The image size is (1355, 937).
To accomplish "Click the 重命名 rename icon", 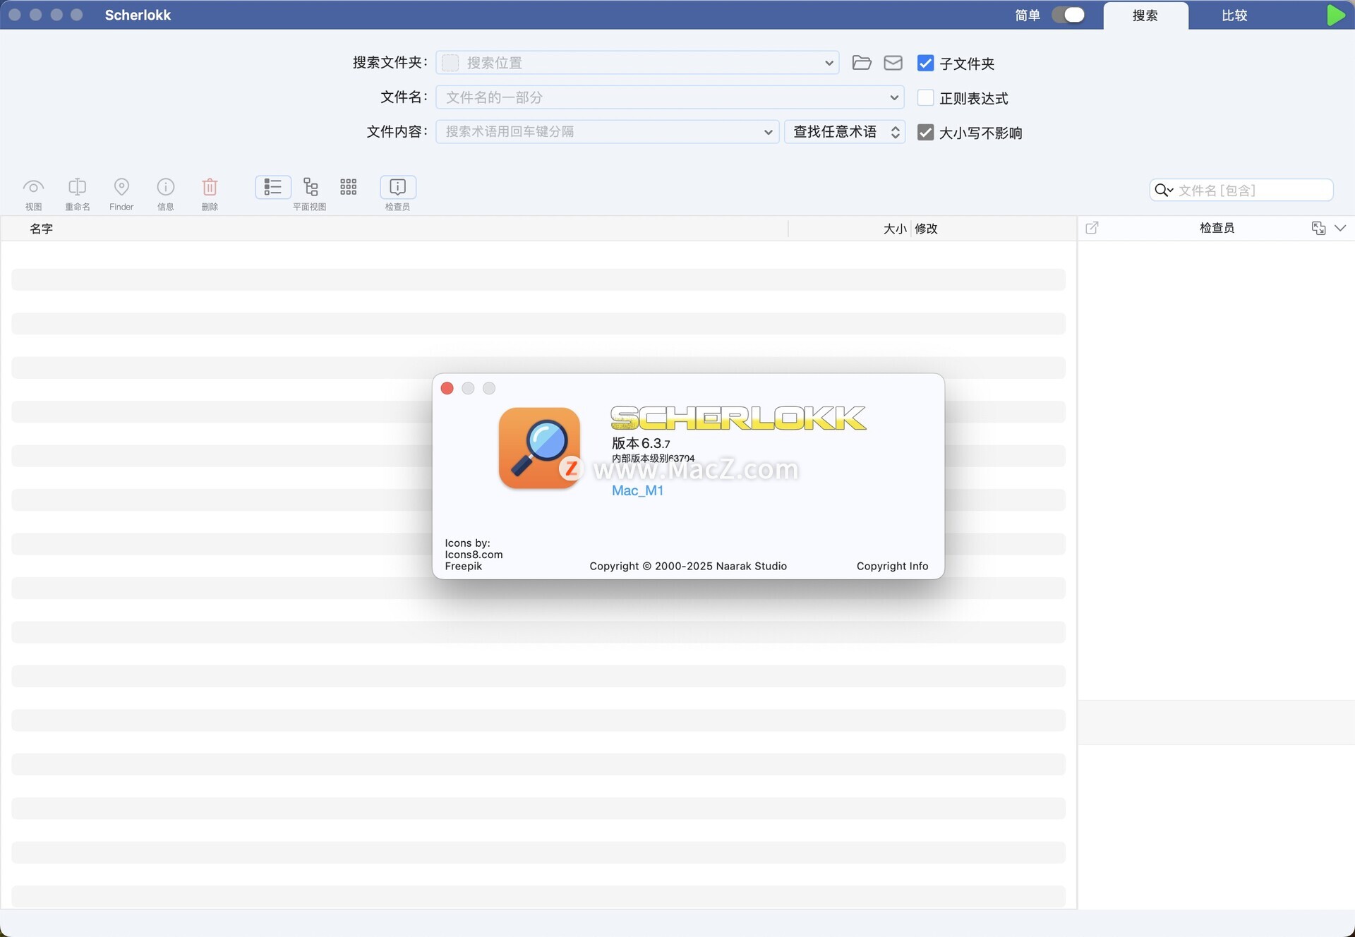I will pyautogui.click(x=78, y=187).
